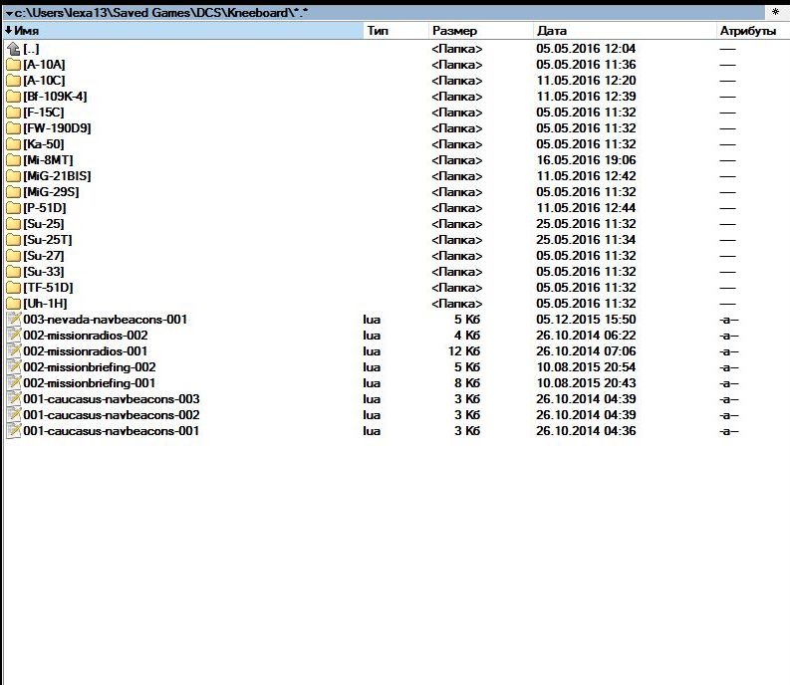Select the TF-51D folder icon
This screenshot has width=790, height=685.
point(14,288)
